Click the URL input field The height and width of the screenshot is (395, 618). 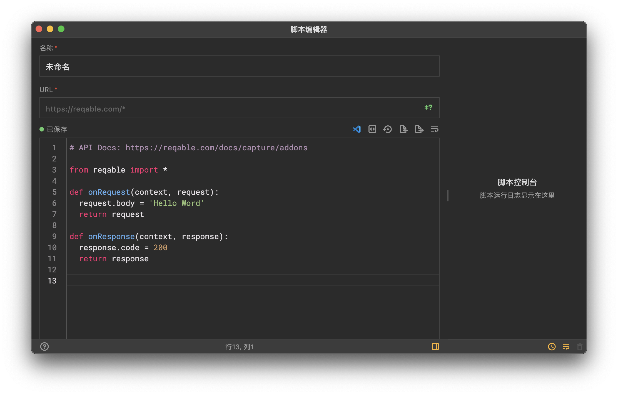[239, 108]
